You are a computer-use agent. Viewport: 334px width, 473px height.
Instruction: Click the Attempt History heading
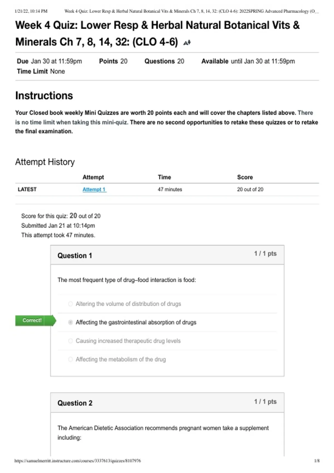pyautogui.click(x=45, y=162)
